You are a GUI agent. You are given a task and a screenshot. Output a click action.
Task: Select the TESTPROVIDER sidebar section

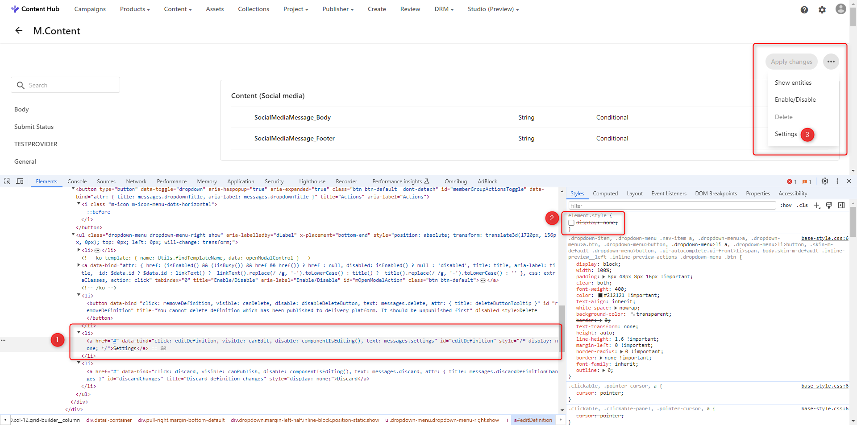coord(36,144)
